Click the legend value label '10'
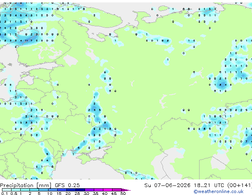Image resolution: width=252 pixels, height=195 pixels. click(50, 193)
